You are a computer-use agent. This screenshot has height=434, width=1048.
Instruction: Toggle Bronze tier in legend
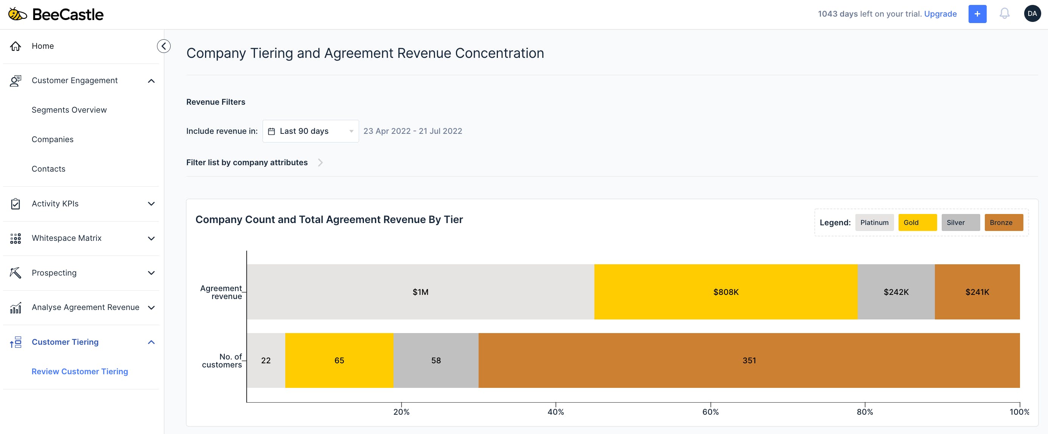(x=1003, y=222)
